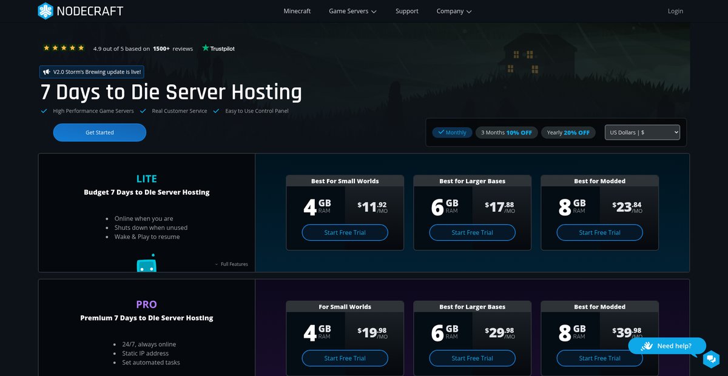Select the Monthly billing option
This screenshot has height=376, width=728.
click(x=452, y=132)
